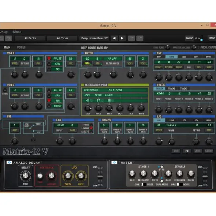Screen dimensions: 216x216
Task: Open the Lag input KEYBD selector
Action: pos(61,125)
